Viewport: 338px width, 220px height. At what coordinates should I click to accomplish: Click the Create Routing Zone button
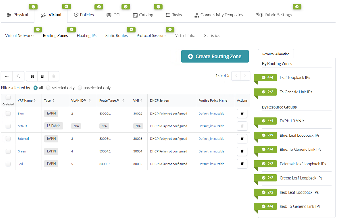pyautogui.click(x=215, y=56)
